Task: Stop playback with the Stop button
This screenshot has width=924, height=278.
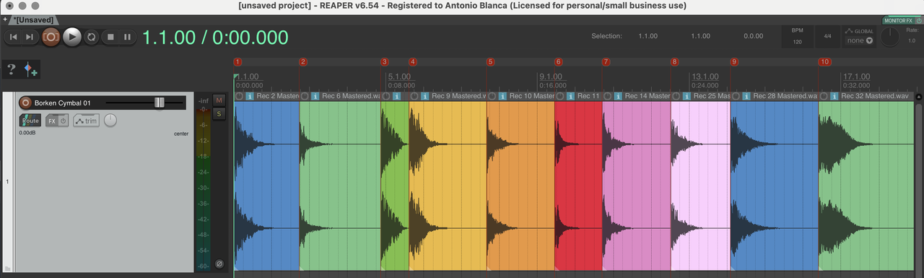Action: 110,37
